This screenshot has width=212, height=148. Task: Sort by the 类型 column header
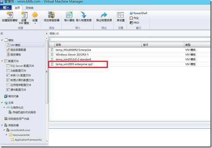pyautogui.click(x=197, y=45)
